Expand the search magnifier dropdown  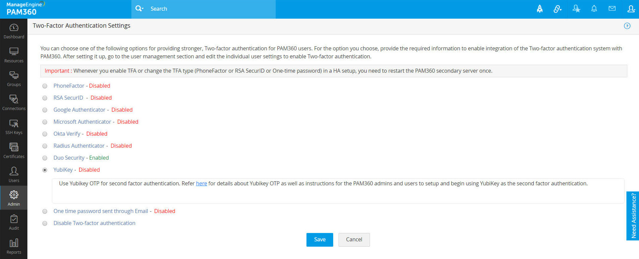pyautogui.click(x=139, y=9)
